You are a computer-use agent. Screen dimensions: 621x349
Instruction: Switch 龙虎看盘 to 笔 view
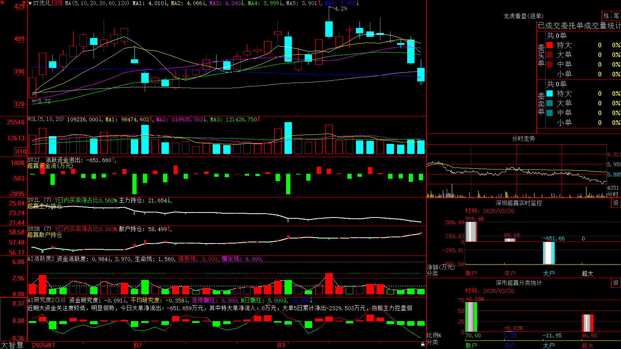[616, 16]
